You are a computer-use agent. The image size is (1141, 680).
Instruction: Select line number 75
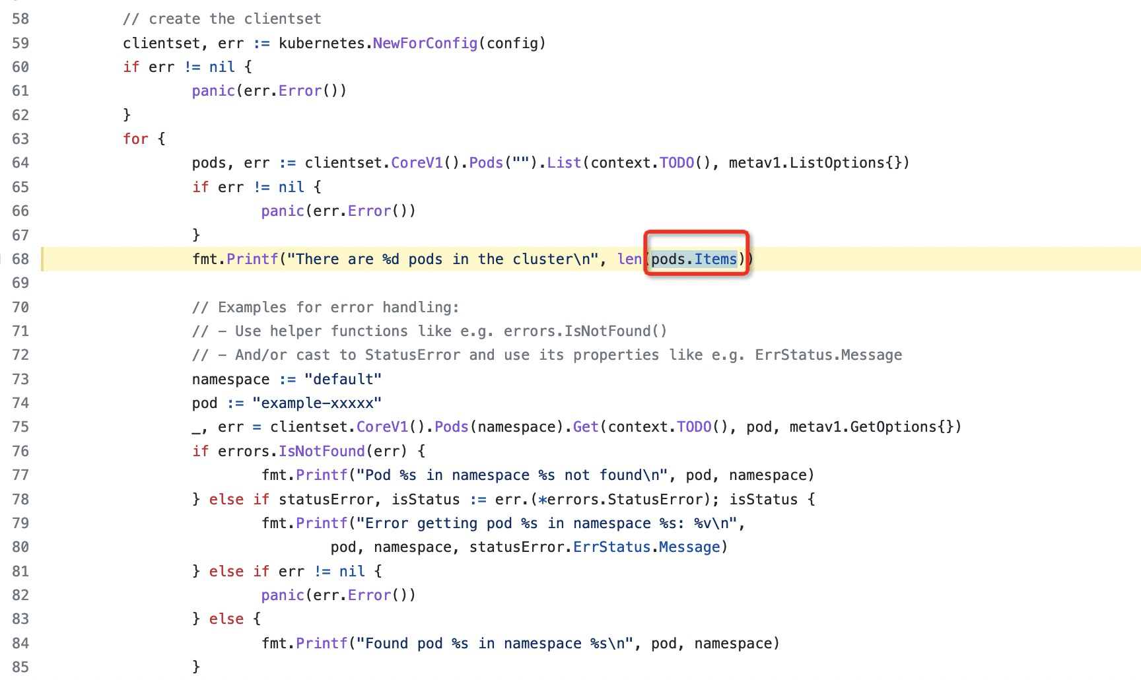(x=20, y=426)
